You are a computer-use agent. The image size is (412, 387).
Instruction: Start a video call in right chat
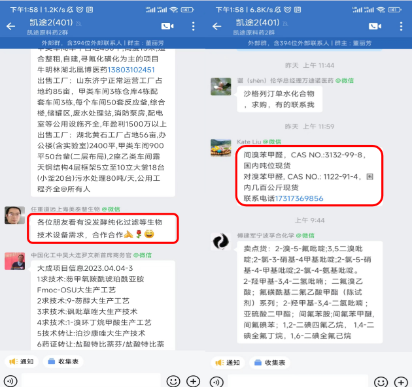[375, 26]
